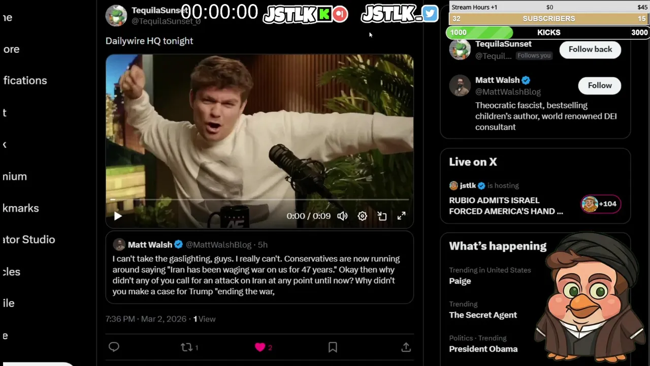Open the Matt Walsh quoted tweet avatar
This screenshot has width=650, height=366.
119,245
